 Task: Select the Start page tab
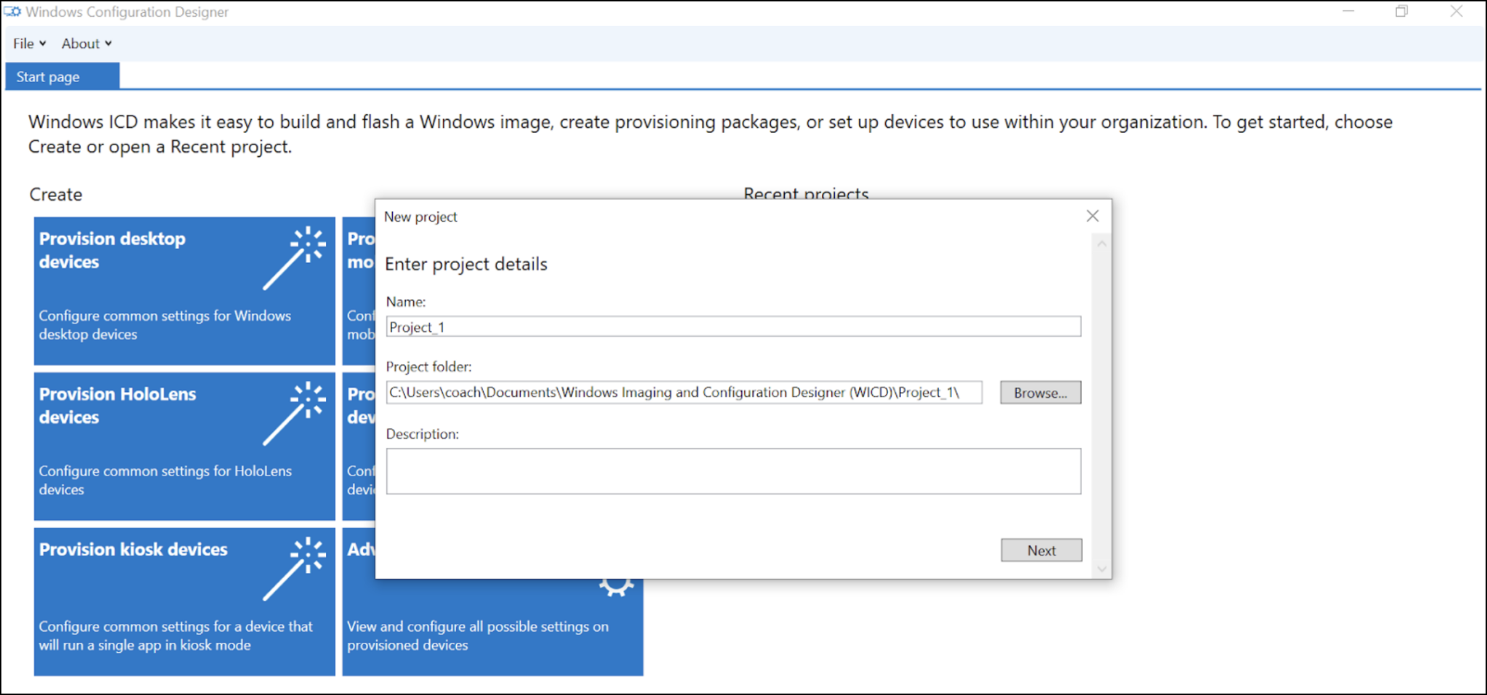[62, 77]
